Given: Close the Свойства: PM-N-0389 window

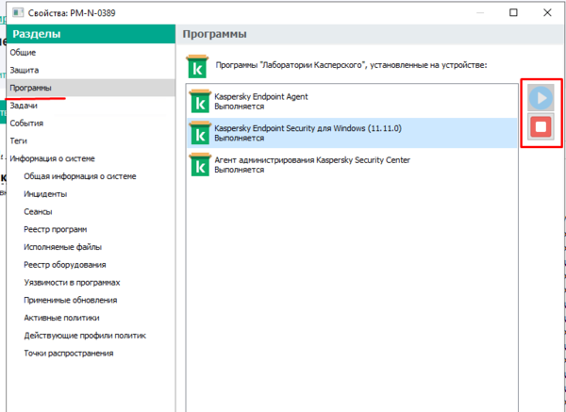Looking at the screenshot, I should click(547, 12).
